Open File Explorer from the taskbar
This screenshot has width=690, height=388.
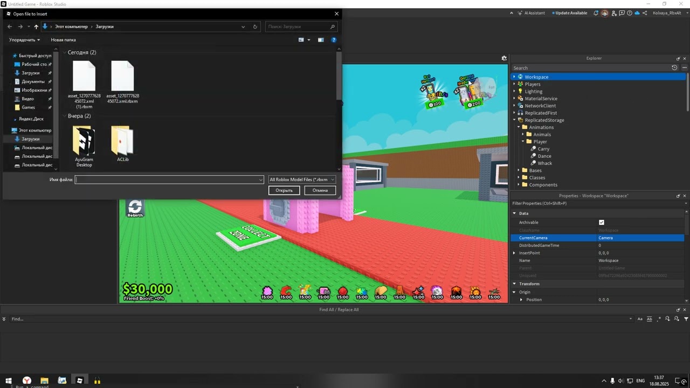[x=44, y=380]
